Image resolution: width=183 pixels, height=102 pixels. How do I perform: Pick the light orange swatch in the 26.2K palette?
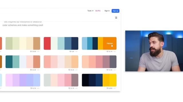(75, 62)
